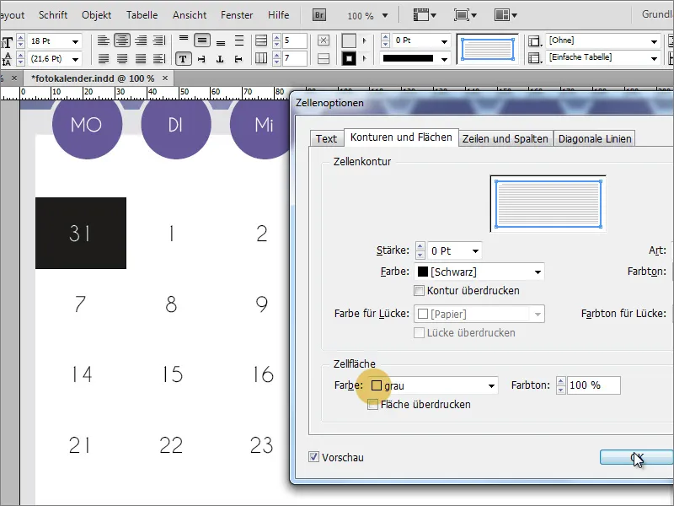Click the number of rows icon
Screen dimensions: 674x506
point(261,40)
